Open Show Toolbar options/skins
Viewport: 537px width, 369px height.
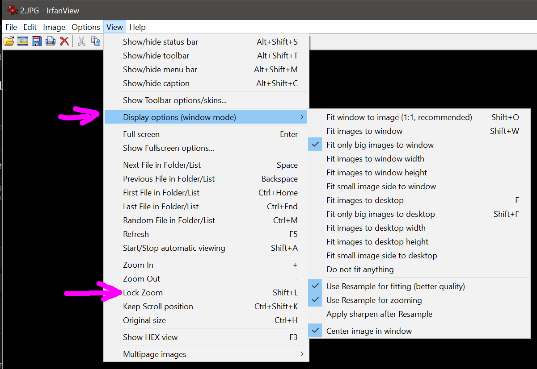[x=206, y=100]
